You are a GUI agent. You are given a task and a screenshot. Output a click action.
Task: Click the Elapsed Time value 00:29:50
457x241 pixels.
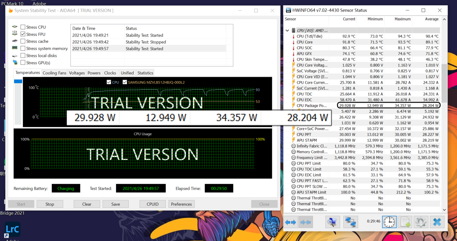tap(219, 188)
